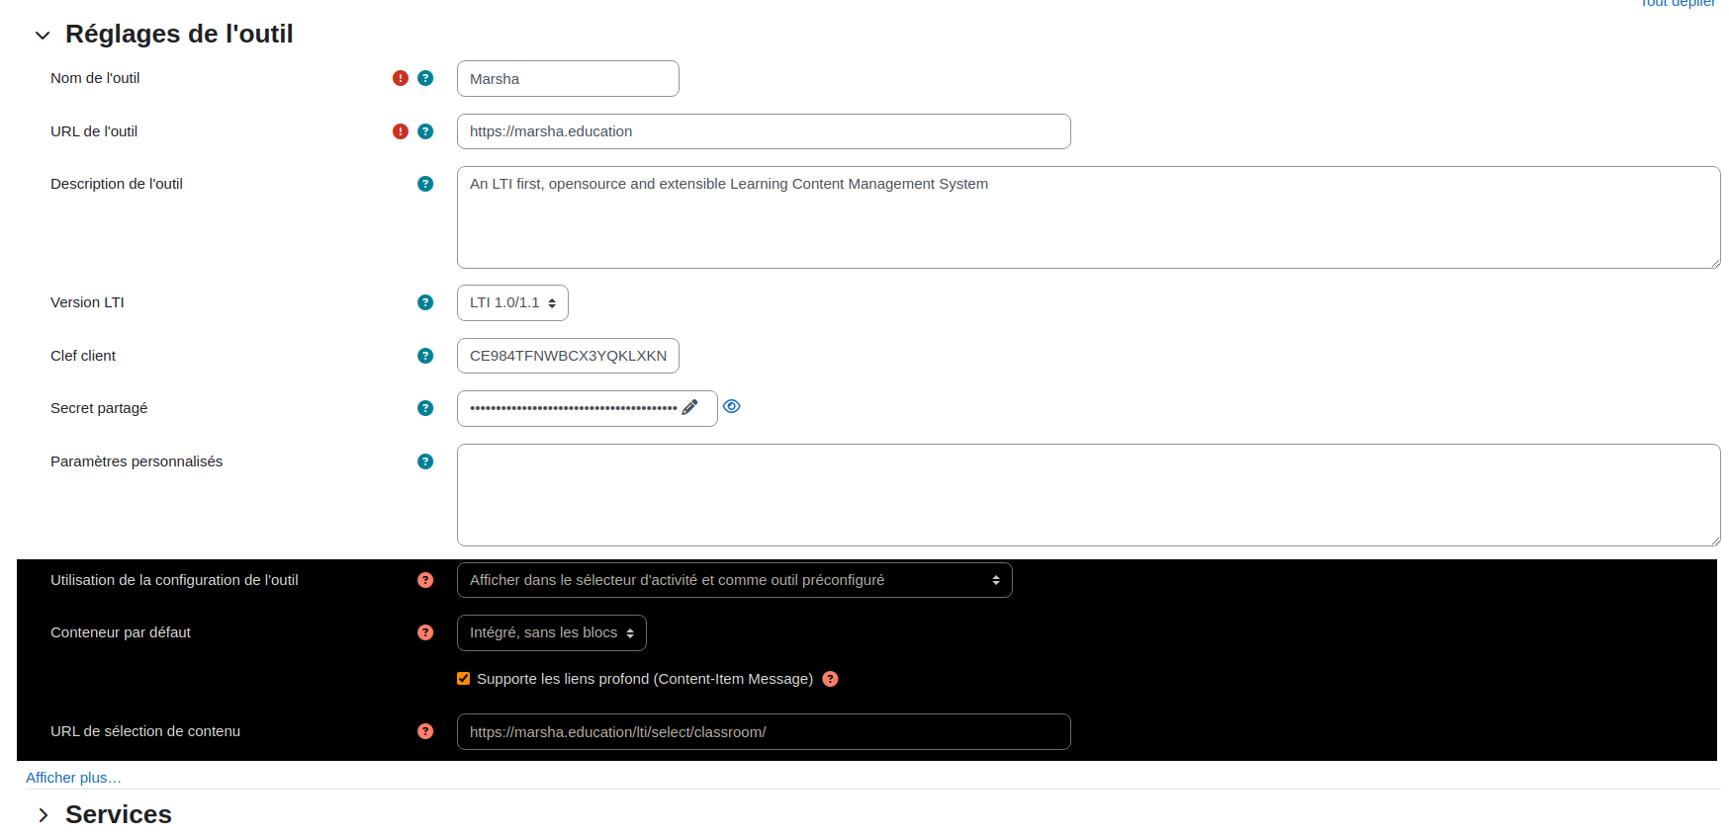1729x835 pixels.
Task: Open help for URL de sélection de contenu
Action: point(425,731)
